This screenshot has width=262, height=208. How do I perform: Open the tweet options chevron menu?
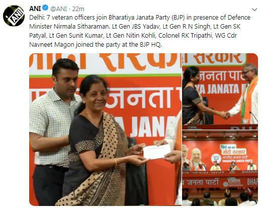click(254, 10)
